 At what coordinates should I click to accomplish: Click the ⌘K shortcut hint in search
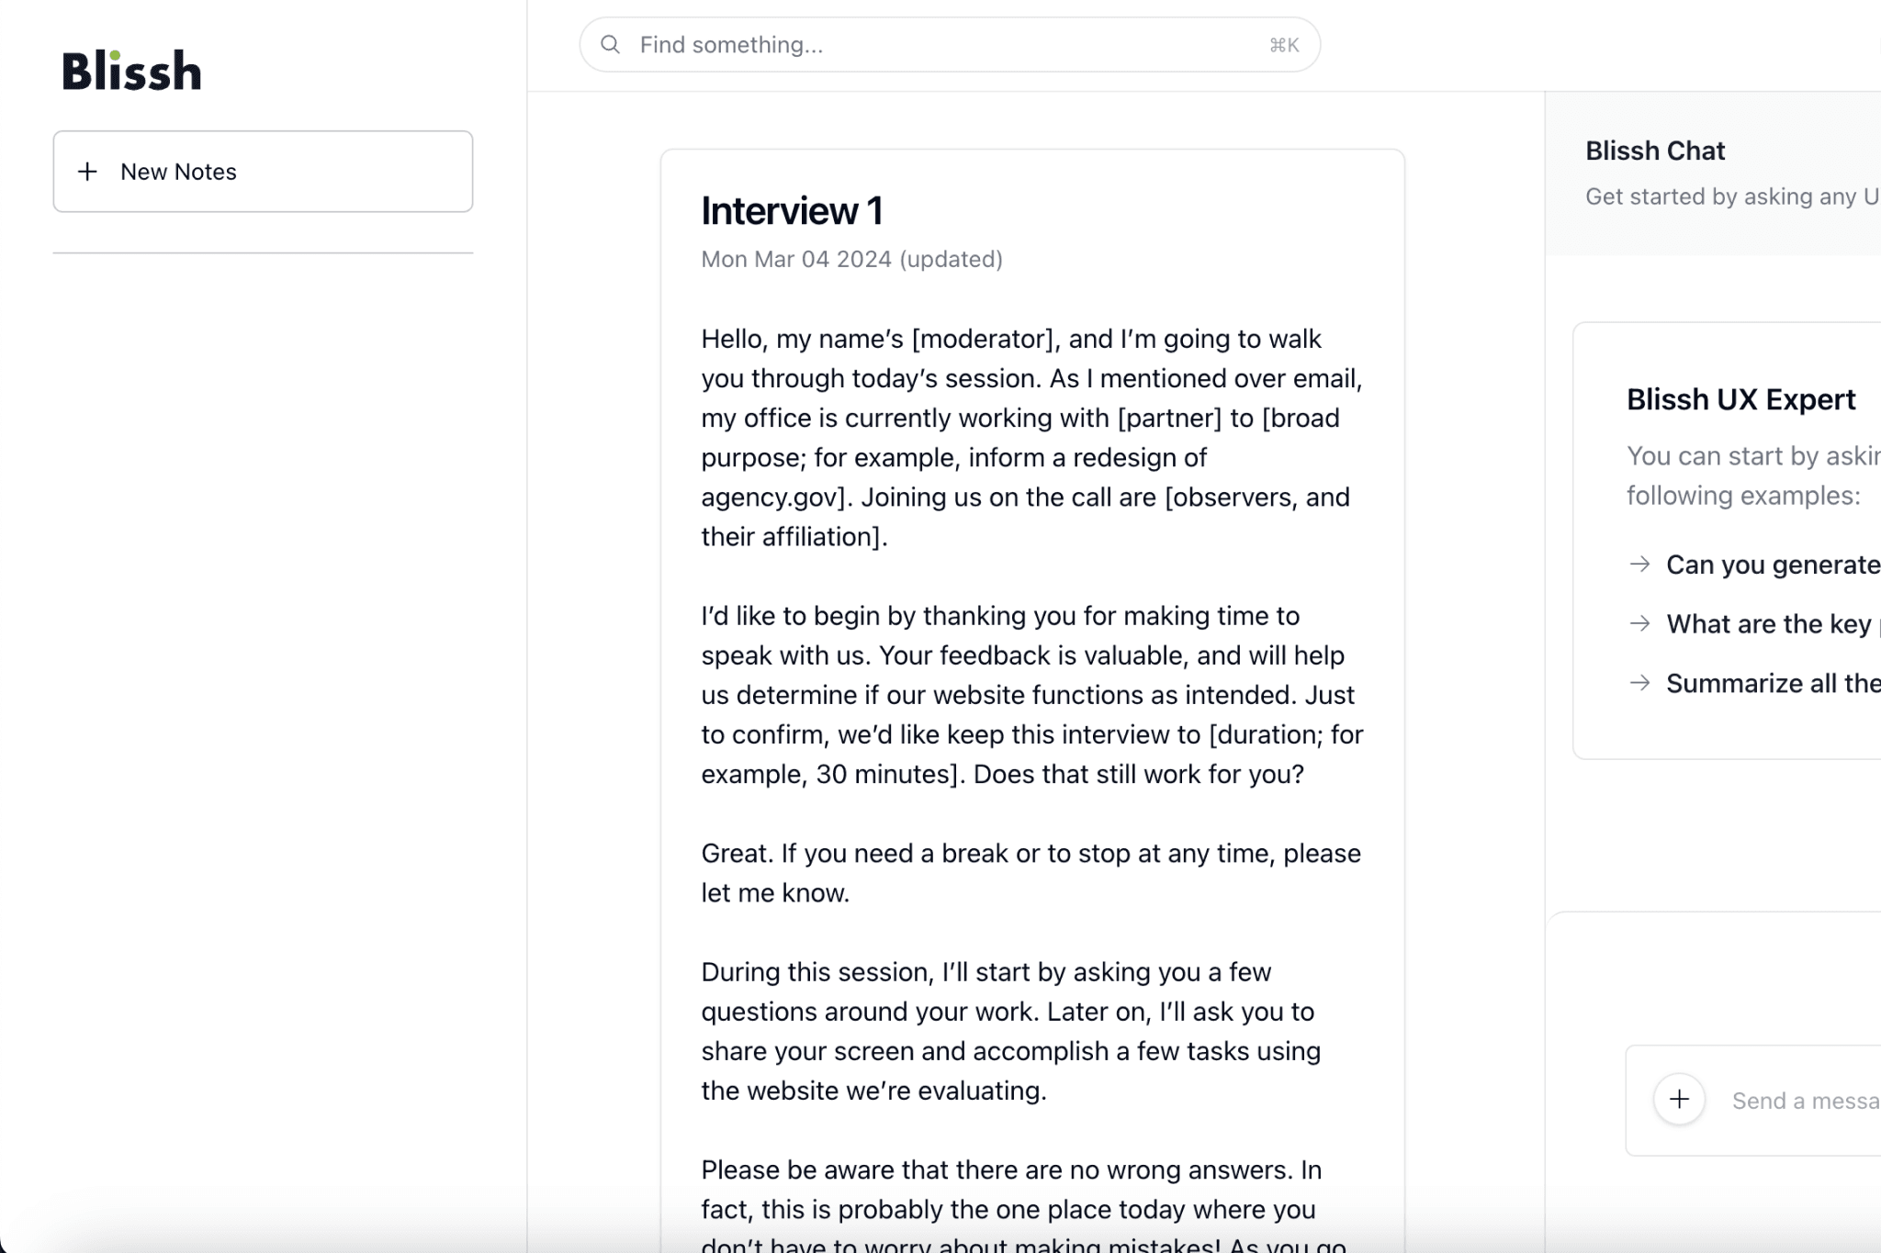click(x=1283, y=45)
